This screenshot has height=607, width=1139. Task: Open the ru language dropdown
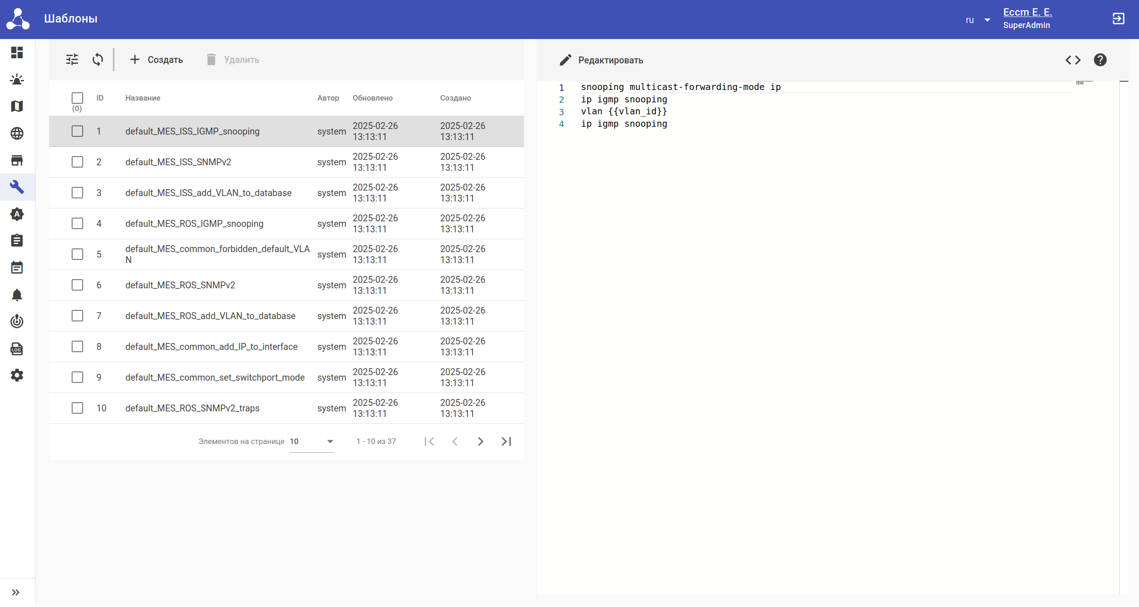978,20
